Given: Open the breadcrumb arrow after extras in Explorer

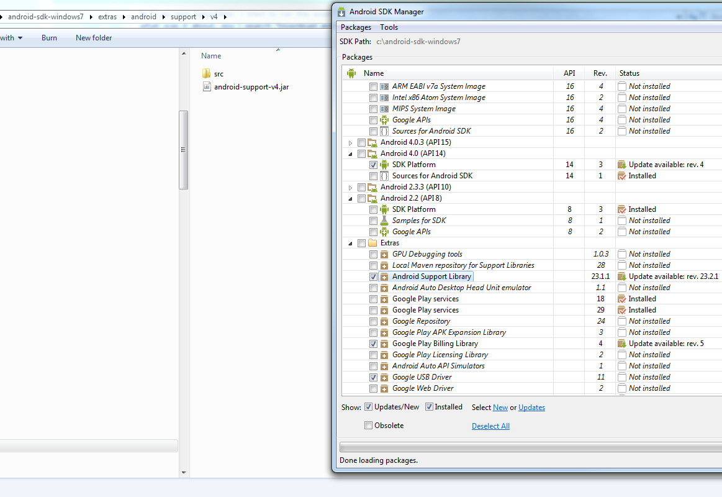Looking at the screenshot, I should [x=124, y=17].
